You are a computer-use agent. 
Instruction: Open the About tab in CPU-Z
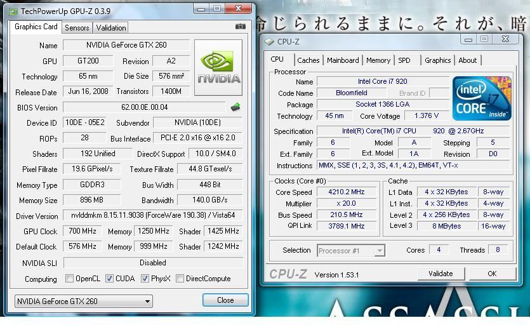coord(467,60)
